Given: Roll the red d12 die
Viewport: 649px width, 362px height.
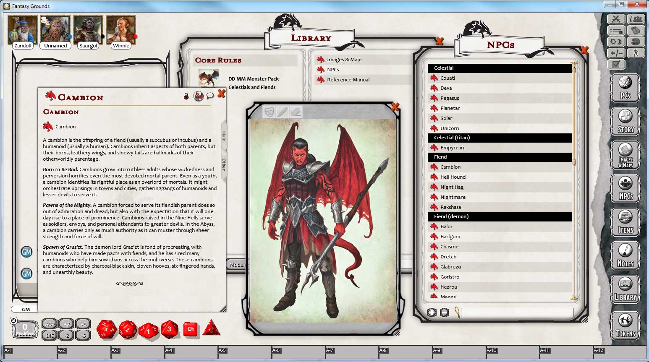Looking at the screenshot, I should pos(128,330).
